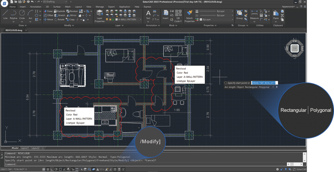Choose Rectangular revcloud option
This screenshot has width=334, height=172.
pos(251,87)
